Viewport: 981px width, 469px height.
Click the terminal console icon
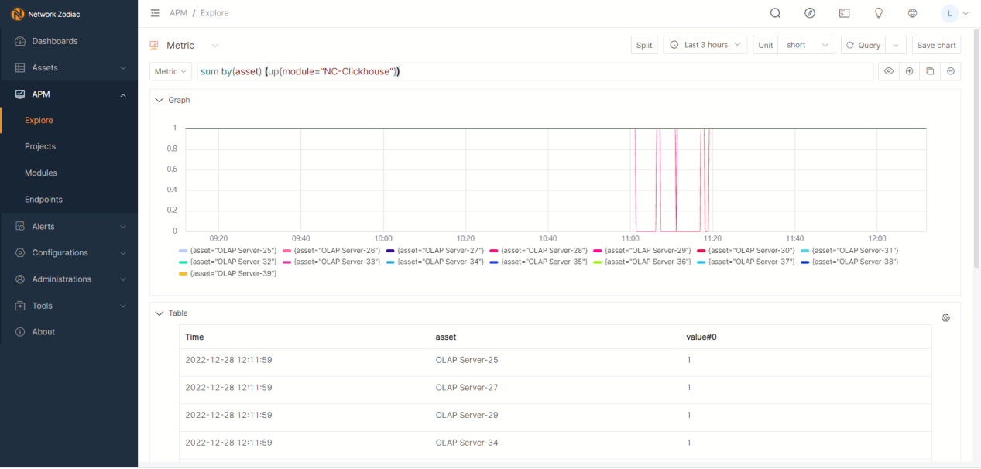coord(844,13)
